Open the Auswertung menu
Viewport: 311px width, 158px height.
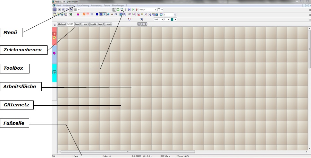pyautogui.click(x=96, y=6)
